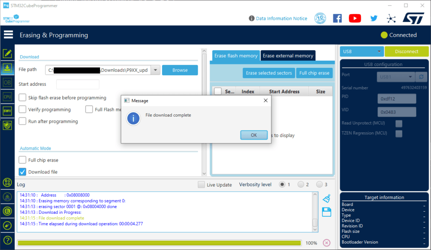The width and height of the screenshot is (431, 250).
Task: Click the Index column header
Action: pos(247,91)
